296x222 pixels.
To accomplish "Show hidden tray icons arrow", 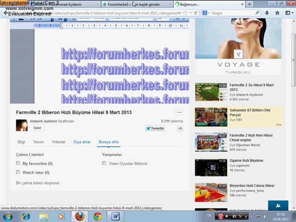I will [252, 216].
